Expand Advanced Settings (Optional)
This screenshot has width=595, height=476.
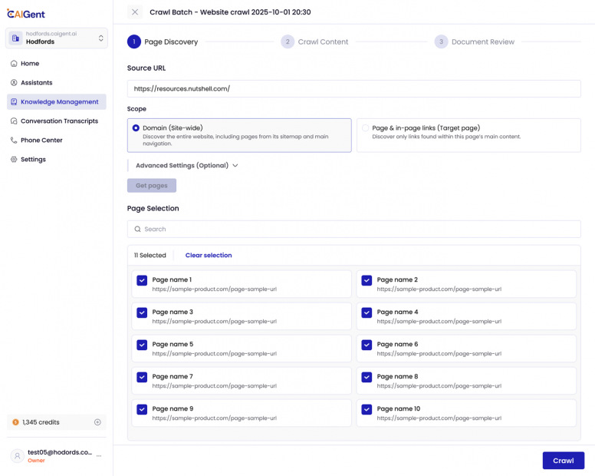[x=187, y=165]
